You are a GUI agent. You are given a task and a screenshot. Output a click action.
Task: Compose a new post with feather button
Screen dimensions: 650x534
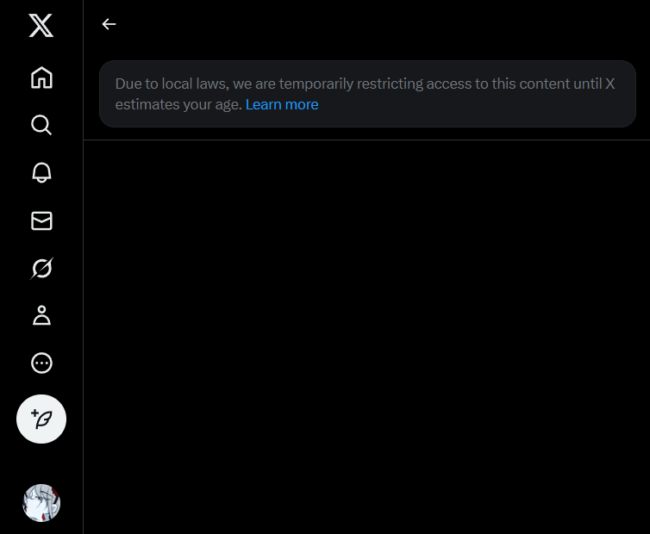[x=41, y=419]
